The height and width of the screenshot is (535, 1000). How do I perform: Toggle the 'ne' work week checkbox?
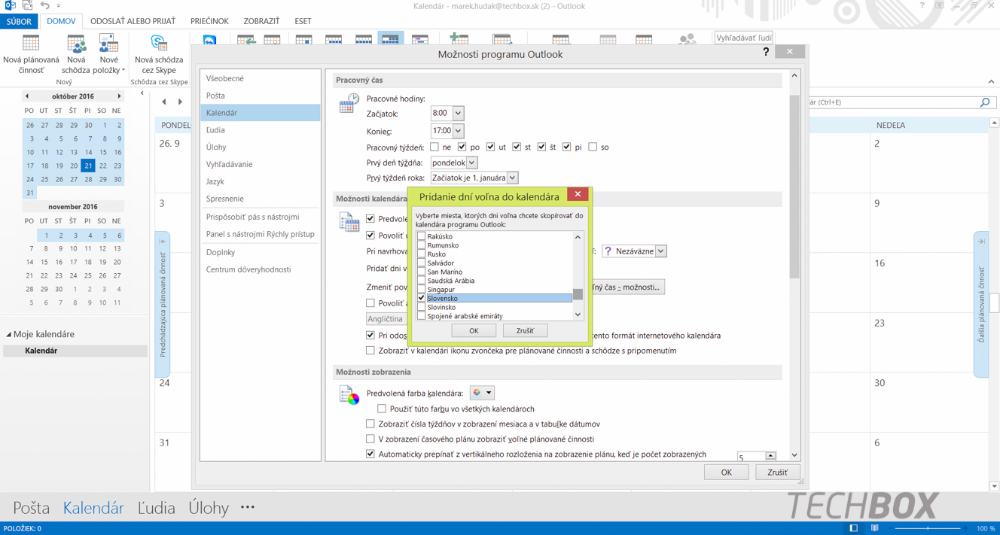point(434,147)
